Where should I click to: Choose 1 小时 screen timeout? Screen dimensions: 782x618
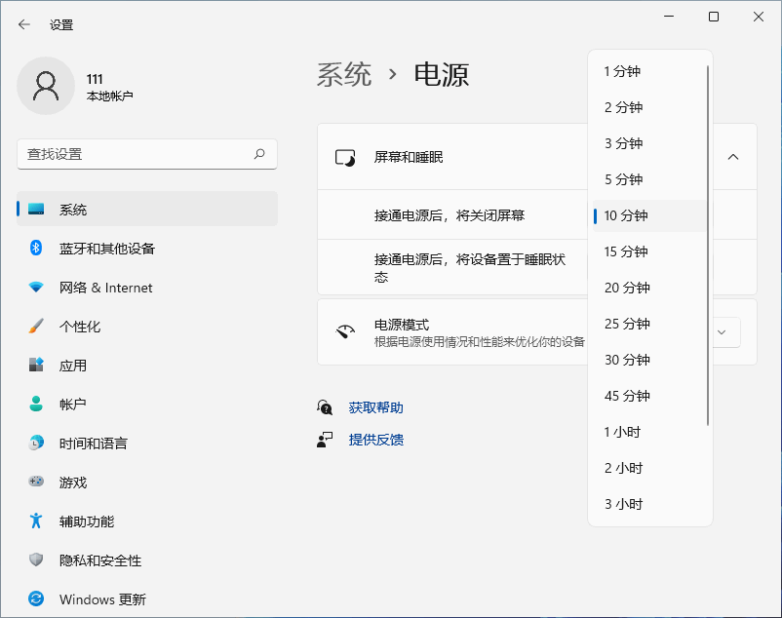tap(625, 432)
